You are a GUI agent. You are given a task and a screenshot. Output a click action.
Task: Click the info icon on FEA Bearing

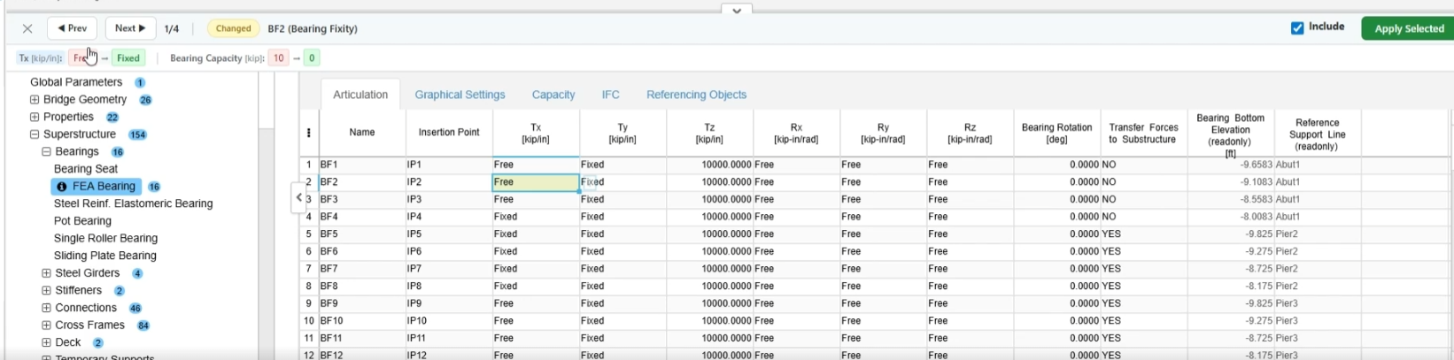click(x=61, y=187)
